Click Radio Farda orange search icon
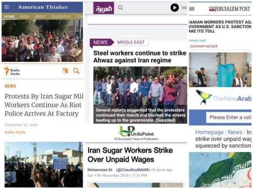This screenshot has width=253, height=189. click(x=76, y=71)
